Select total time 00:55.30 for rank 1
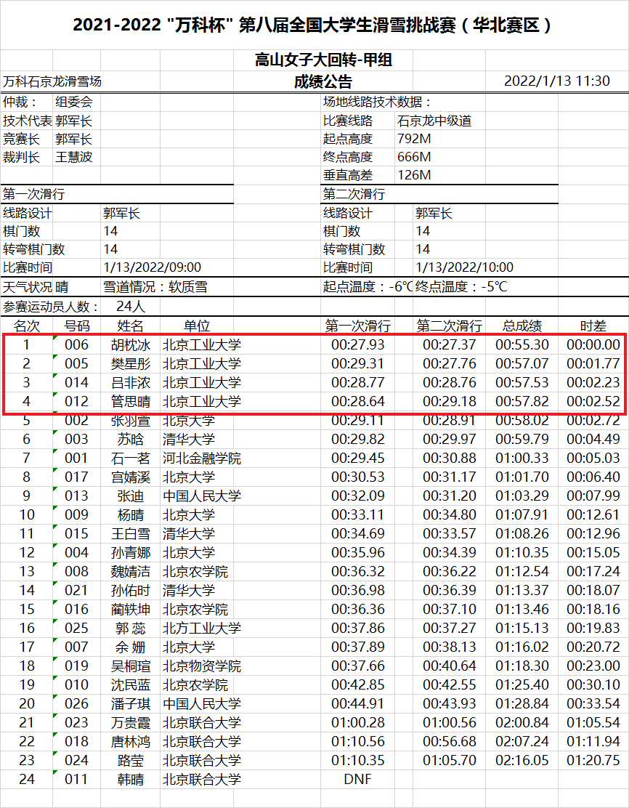 click(522, 344)
